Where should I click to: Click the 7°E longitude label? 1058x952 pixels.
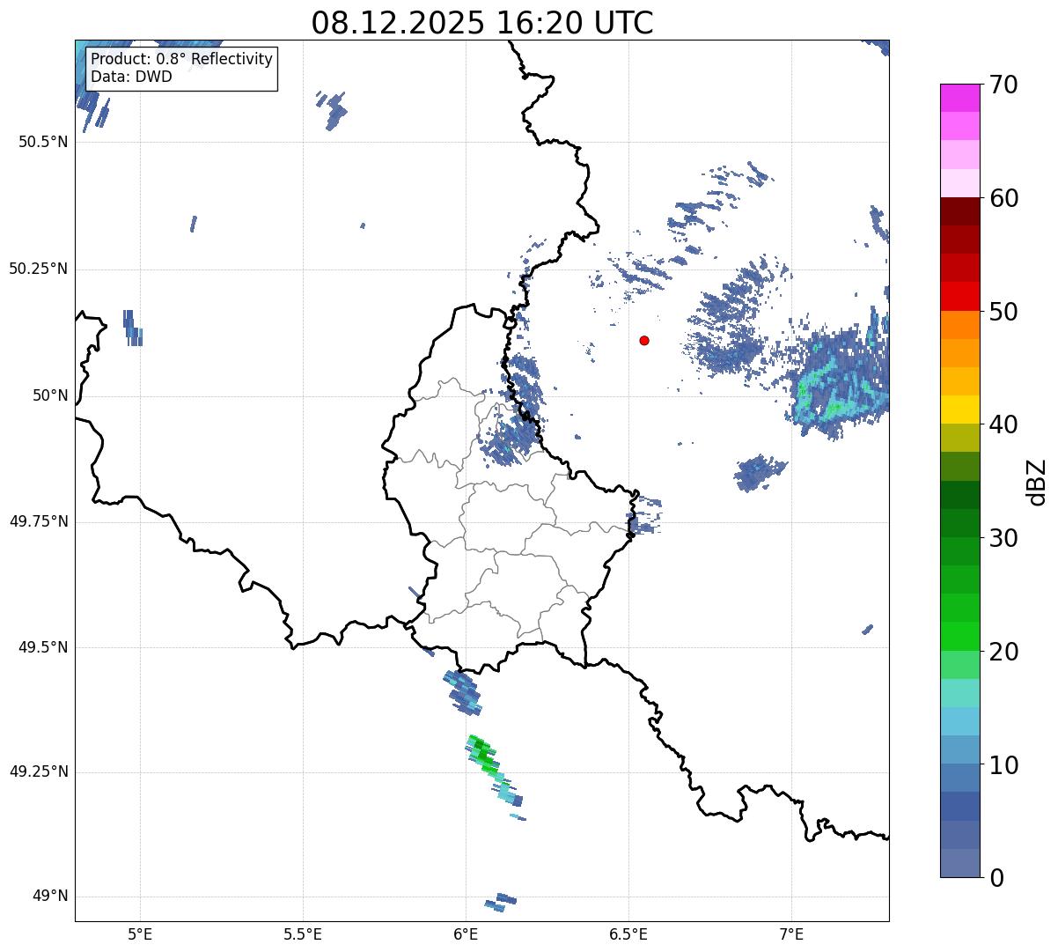[791, 934]
